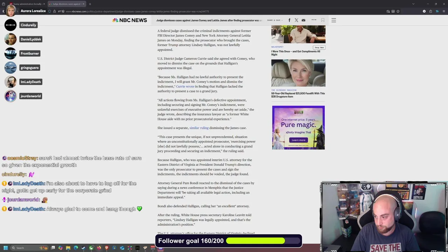This screenshot has width=448, height=252.
Task: Select ImLadyDeath in the voice list
Action: [31, 82]
